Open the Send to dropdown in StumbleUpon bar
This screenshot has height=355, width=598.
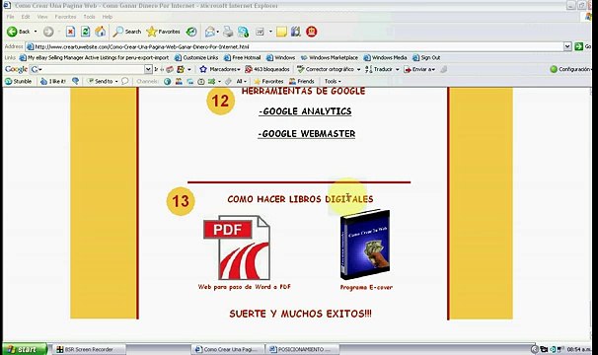tap(116, 81)
